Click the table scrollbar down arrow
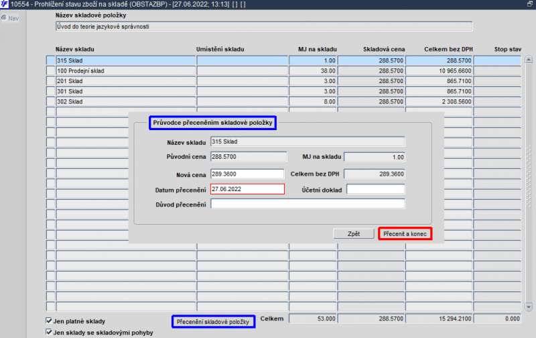This screenshot has height=338, width=536. click(529, 307)
